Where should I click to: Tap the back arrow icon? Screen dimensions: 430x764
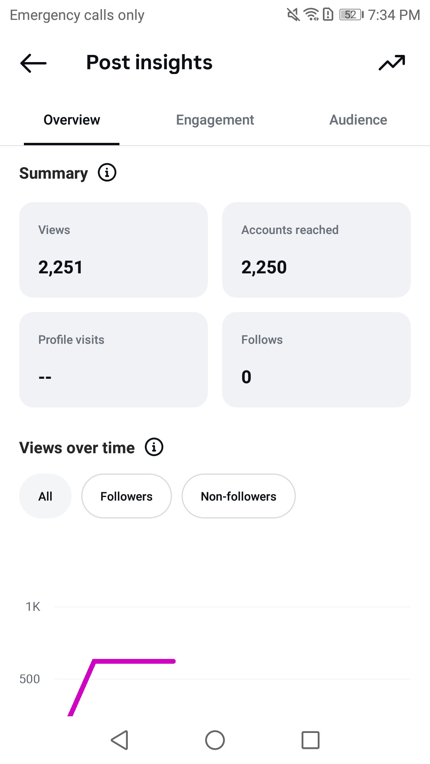coord(33,63)
